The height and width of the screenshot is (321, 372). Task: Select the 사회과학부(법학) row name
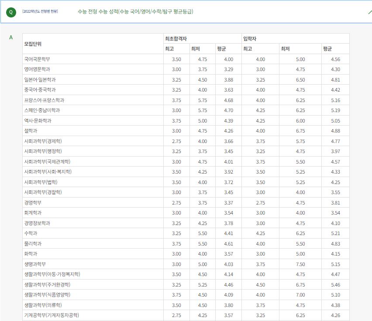(41, 182)
